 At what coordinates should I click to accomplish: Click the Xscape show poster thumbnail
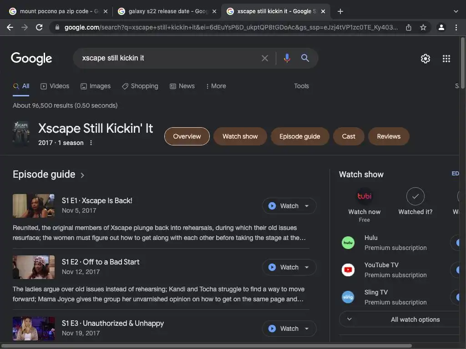21,133
